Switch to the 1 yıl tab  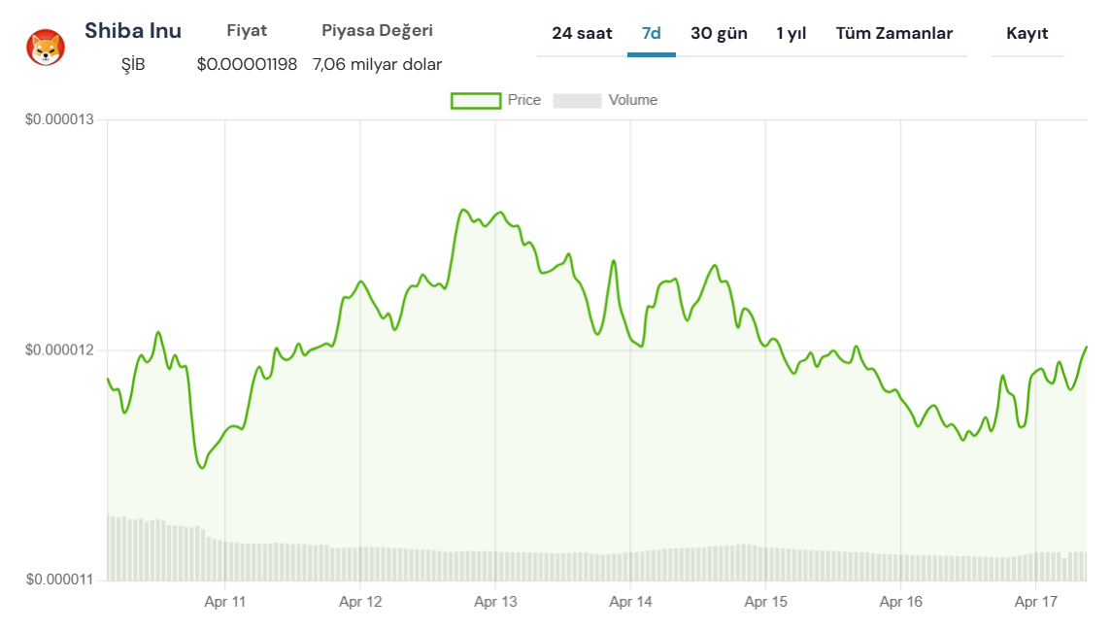click(791, 33)
